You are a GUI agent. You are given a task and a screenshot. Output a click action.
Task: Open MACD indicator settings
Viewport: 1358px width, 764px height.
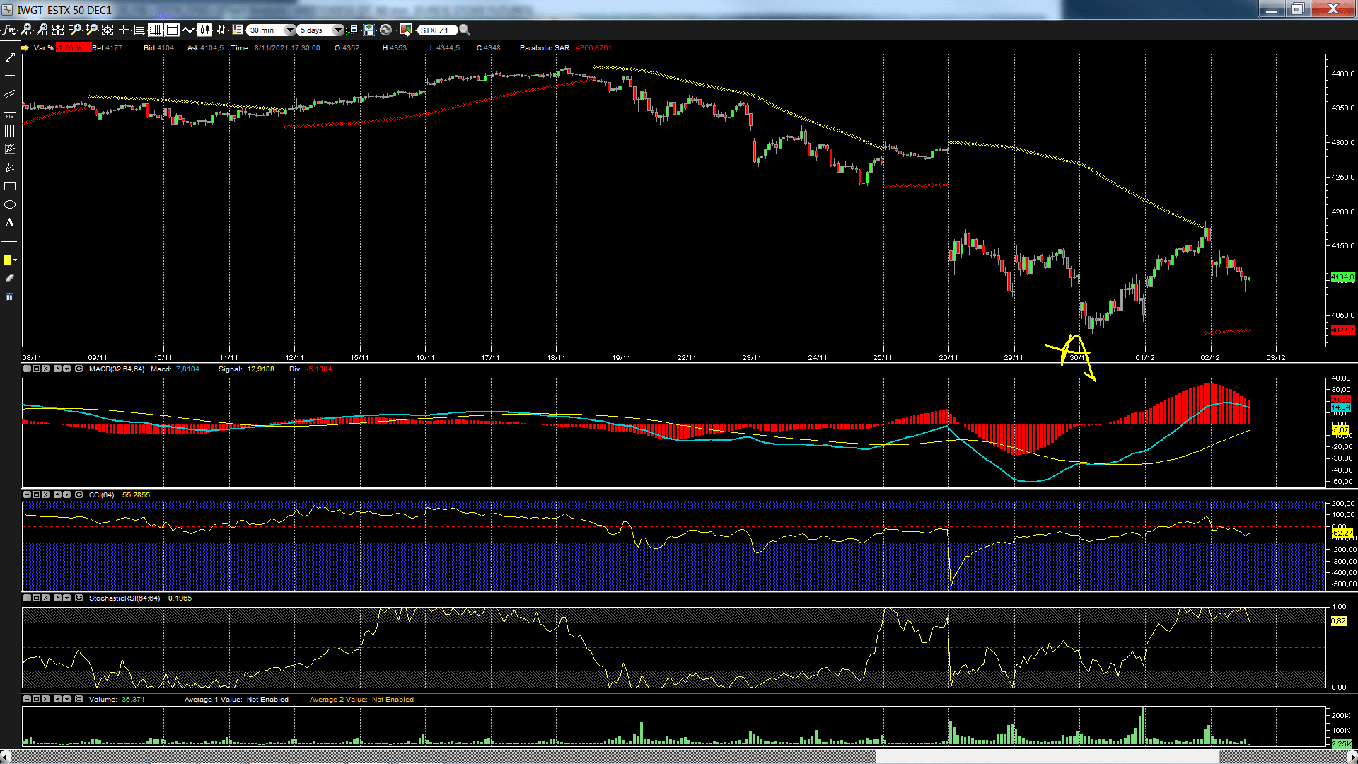coord(79,369)
